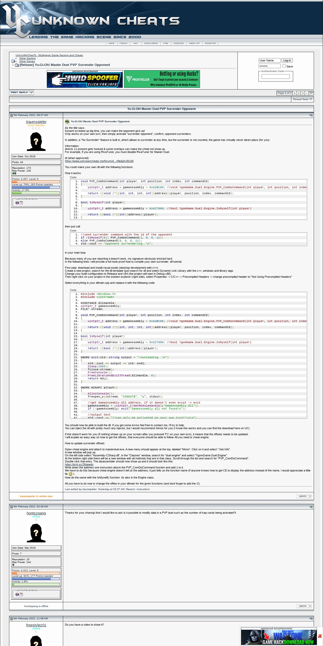The width and height of the screenshot is (323, 646).
Task: Open the USER/CP navigation item
Action: [194, 43]
